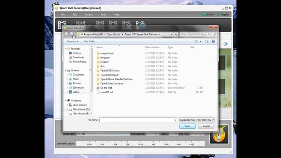Open the File menu

point(63,14)
